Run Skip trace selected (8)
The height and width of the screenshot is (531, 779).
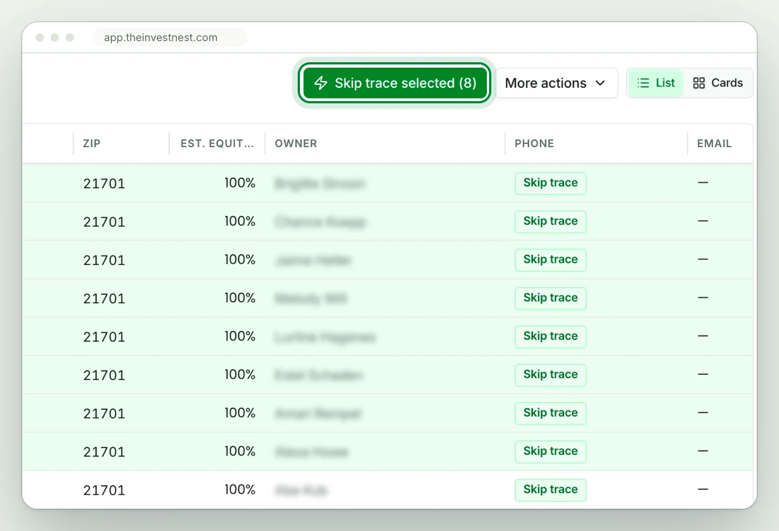click(395, 83)
